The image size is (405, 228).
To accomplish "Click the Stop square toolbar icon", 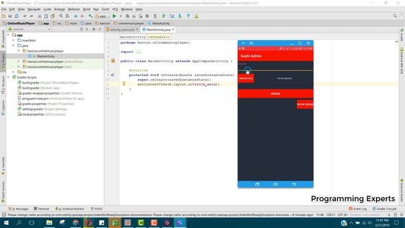I will (147, 16).
